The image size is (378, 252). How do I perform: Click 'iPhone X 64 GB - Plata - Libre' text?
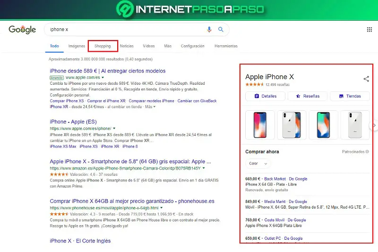tap(271, 184)
